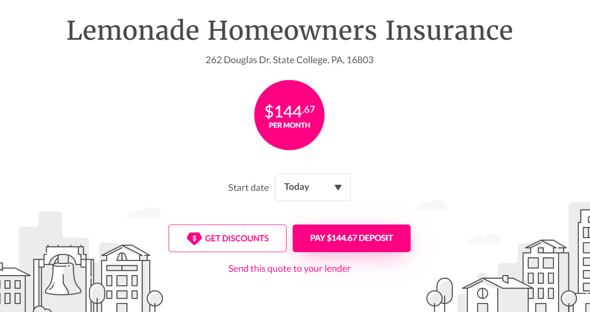
Task: Select the Today option text
Action: point(296,187)
